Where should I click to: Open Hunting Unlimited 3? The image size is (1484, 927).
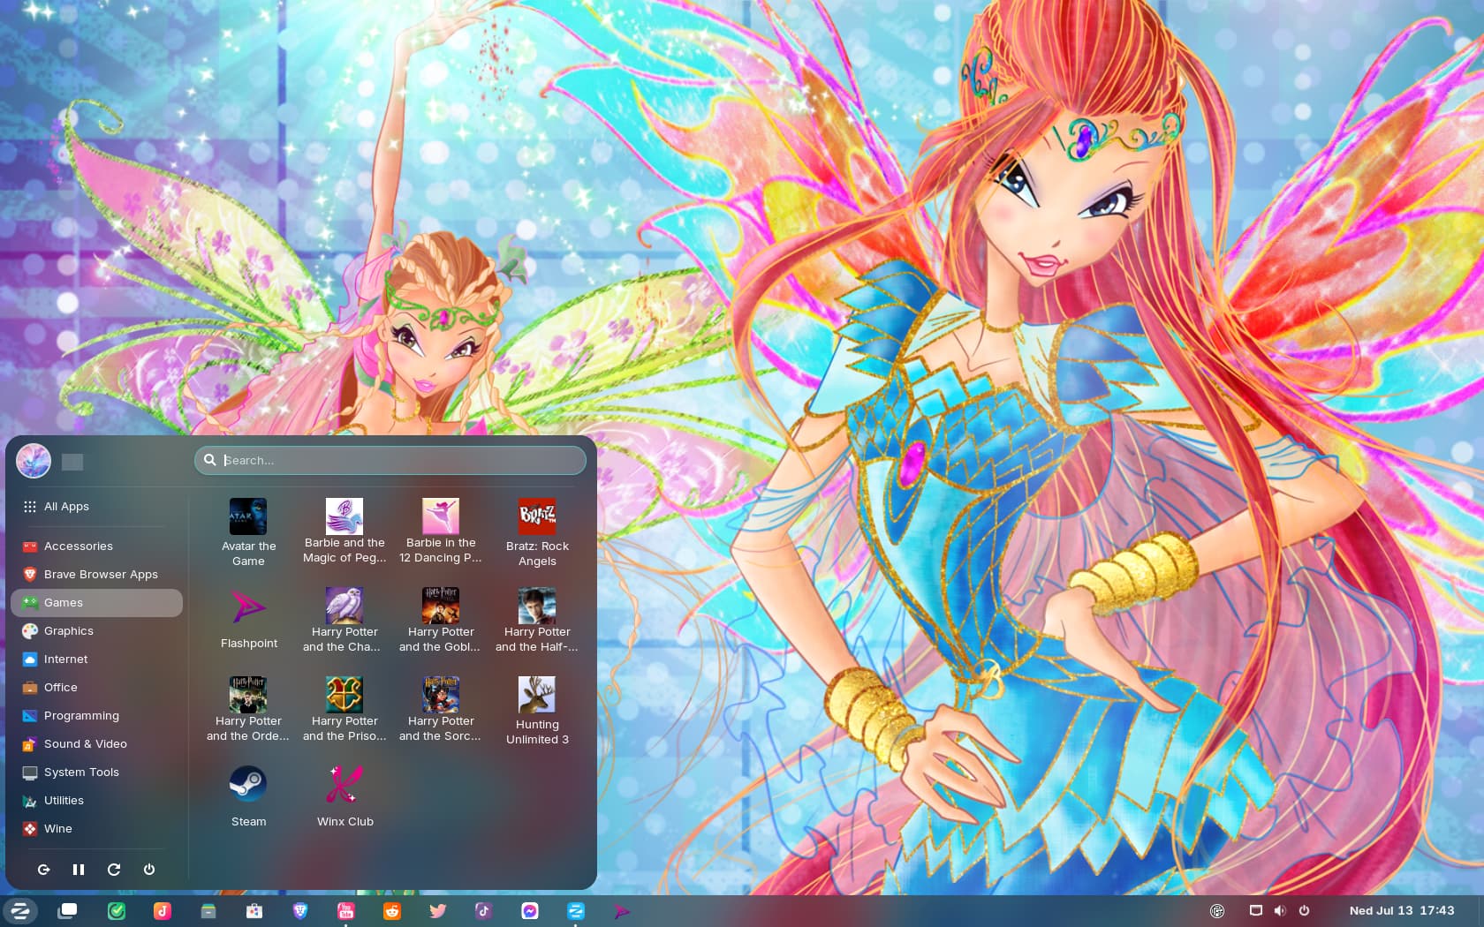537,710
